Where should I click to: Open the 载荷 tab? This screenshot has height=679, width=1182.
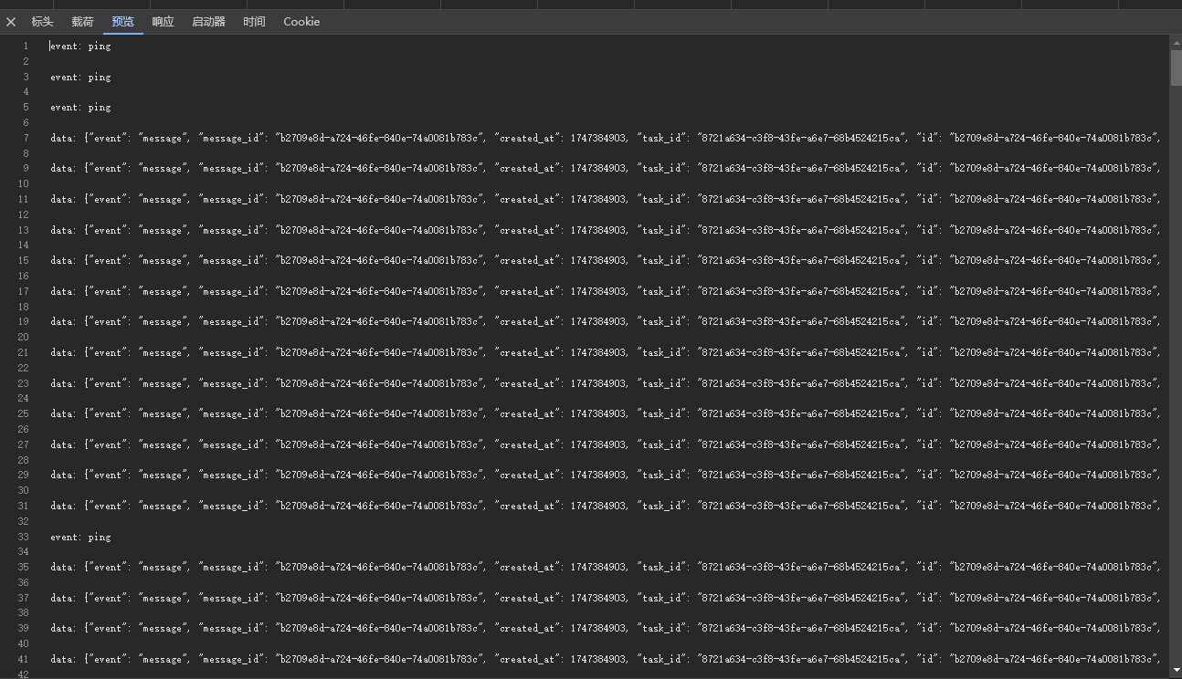click(x=82, y=22)
